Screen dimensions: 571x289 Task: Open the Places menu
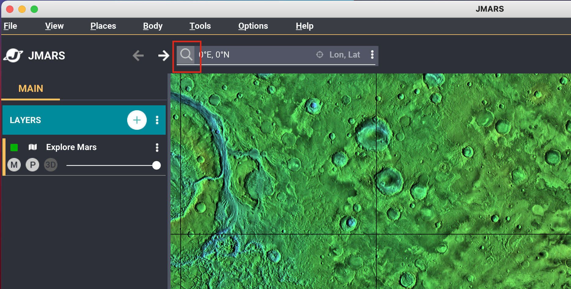pos(103,26)
